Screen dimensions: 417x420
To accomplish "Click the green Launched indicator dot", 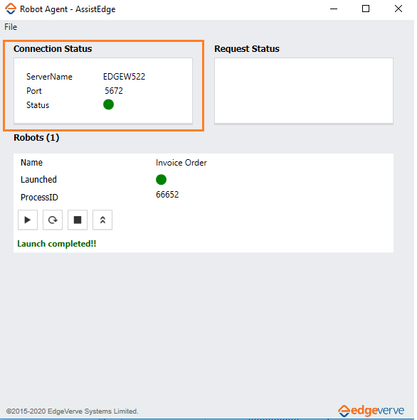I will [x=161, y=180].
